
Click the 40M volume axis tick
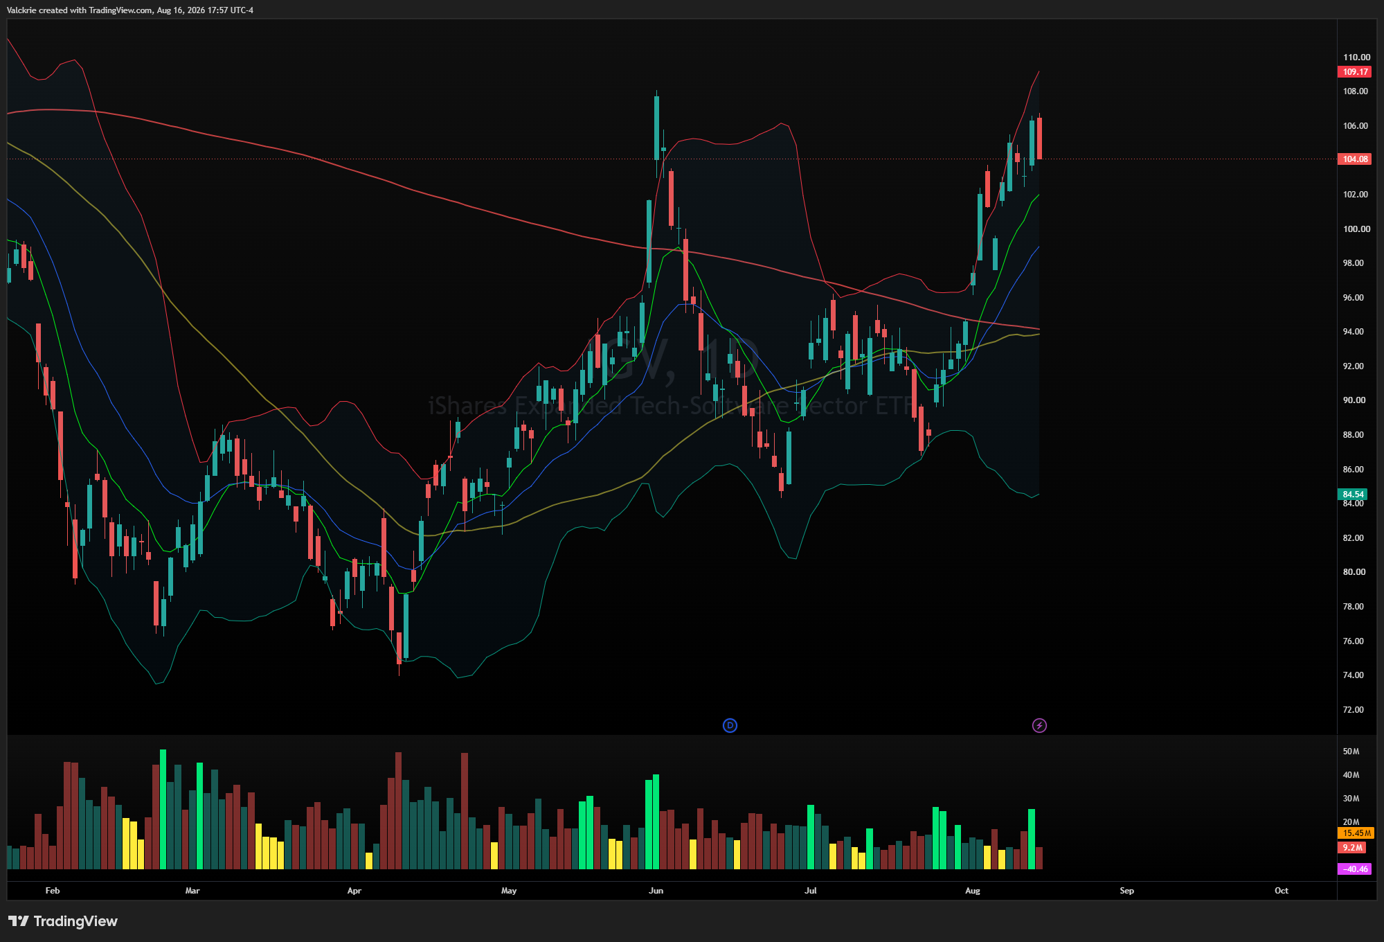click(1351, 775)
